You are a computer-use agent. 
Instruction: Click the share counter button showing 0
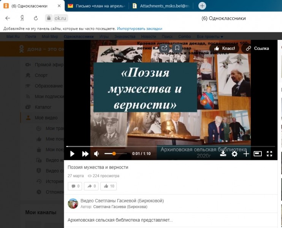(x=91, y=186)
